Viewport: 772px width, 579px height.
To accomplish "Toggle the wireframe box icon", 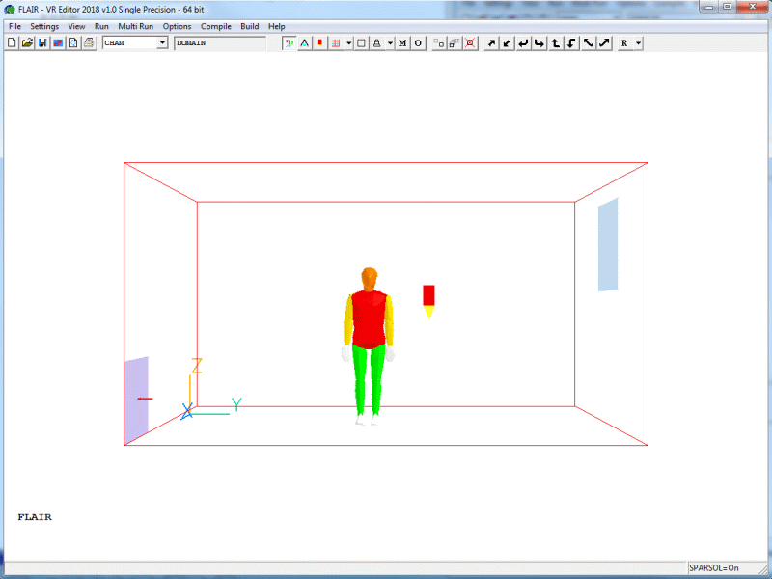I will point(361,43).
